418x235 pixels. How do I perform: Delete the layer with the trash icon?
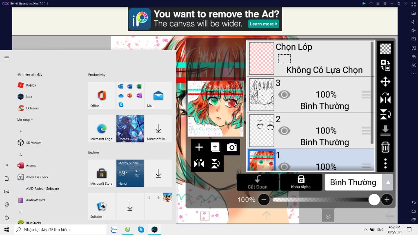point(385,147)
